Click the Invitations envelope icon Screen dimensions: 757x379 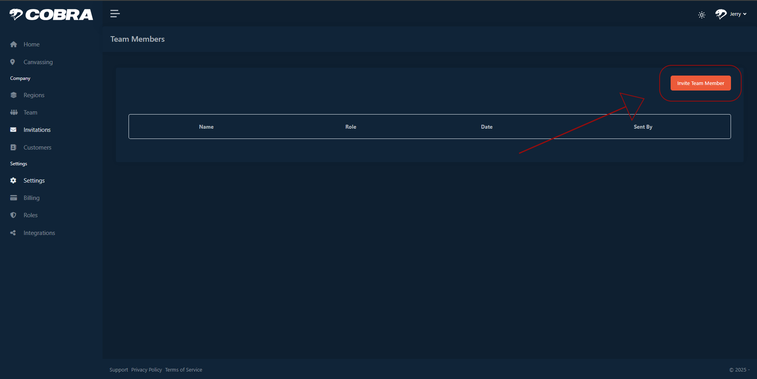[13, 130]
